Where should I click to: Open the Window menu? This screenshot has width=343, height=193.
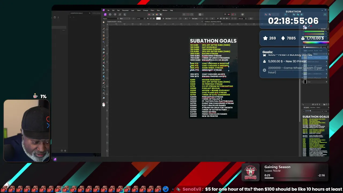165,10
